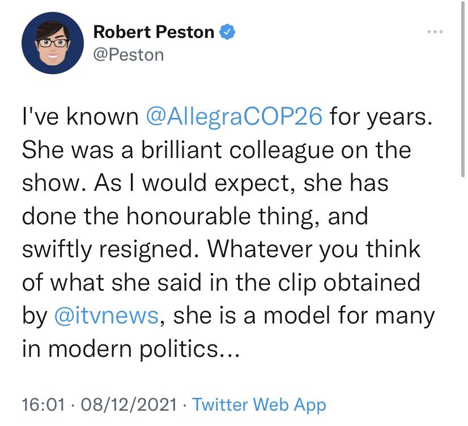The image size is (468, 426).
Task: Click the blue verified badge checkmark
Action: click(227, 32)
